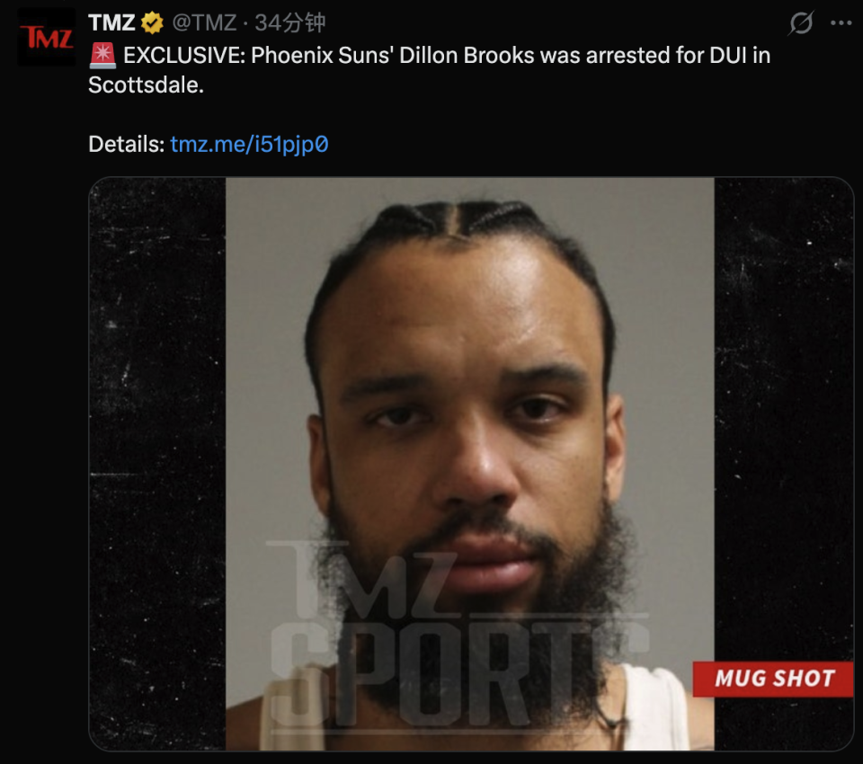Screen dimensions: 863x764
Task: Open the @TMZ handle link
Action: (204, 23)
